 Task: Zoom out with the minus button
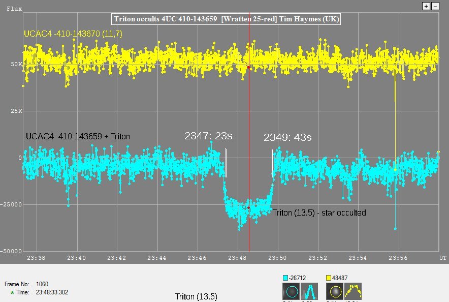click(x=435, y=6)
